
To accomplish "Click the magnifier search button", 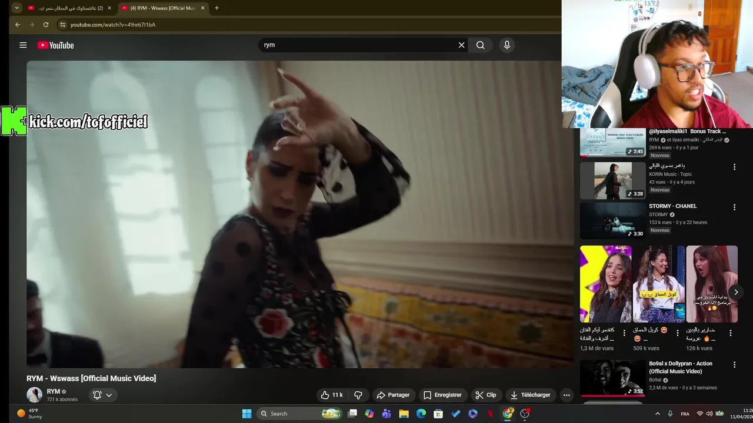I will (x=481, y=45).
